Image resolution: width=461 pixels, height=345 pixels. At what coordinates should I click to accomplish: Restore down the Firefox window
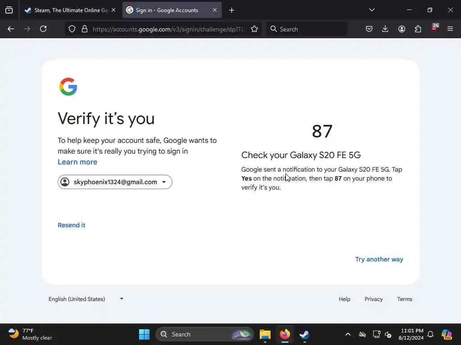pos(430,10)
